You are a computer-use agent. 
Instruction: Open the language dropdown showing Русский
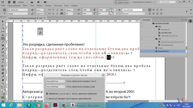pyautogui.click(x=144, y=14)
